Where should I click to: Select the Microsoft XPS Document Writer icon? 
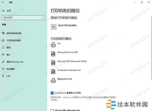[x=53, y=63]
